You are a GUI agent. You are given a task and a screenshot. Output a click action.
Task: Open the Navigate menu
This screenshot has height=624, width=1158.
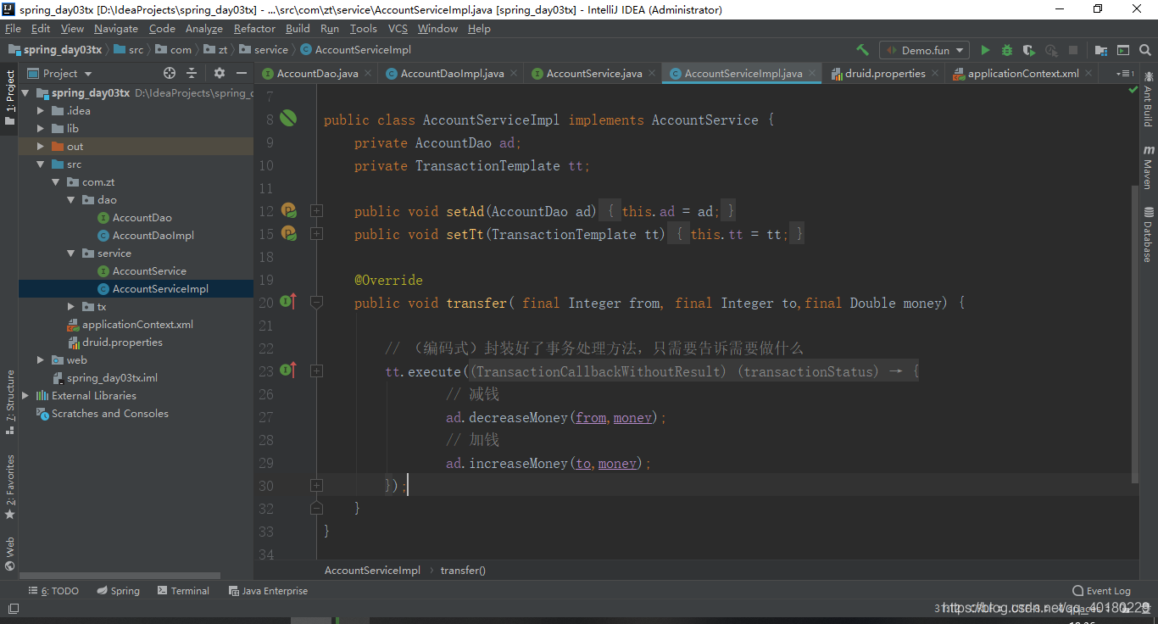[116, 28]
